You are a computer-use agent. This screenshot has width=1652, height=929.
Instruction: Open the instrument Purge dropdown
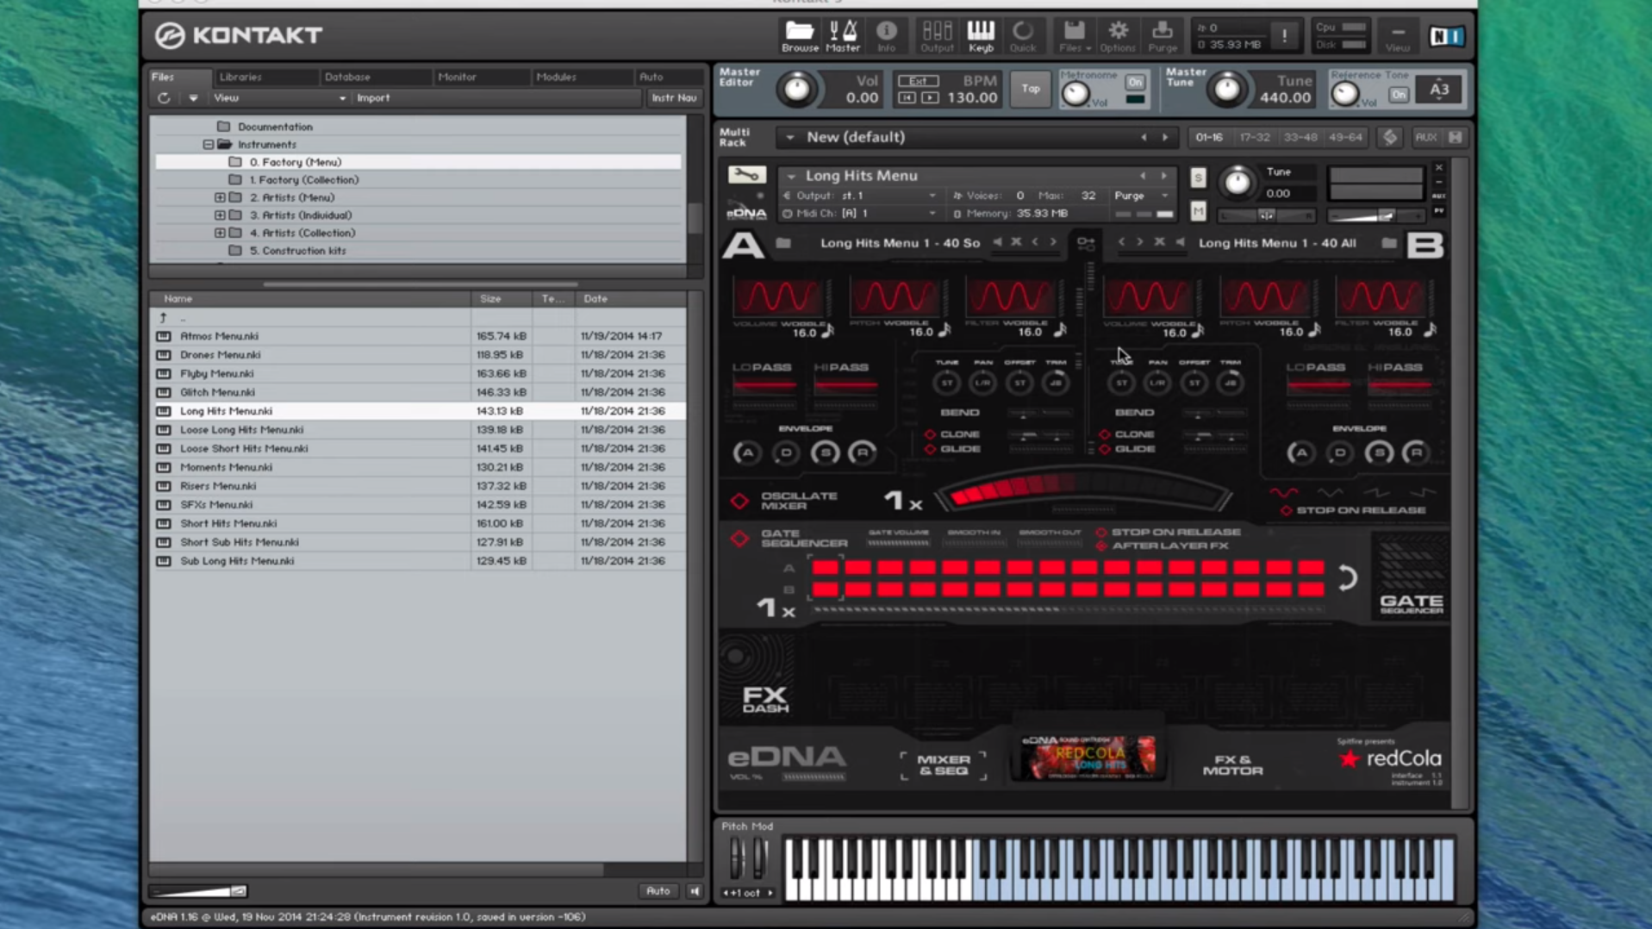(1141, 196)
